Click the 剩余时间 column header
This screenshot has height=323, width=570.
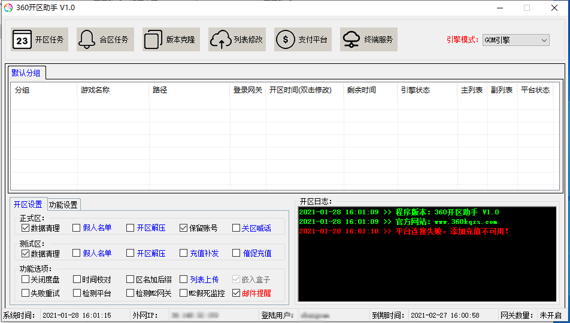[x=371, y=90]
